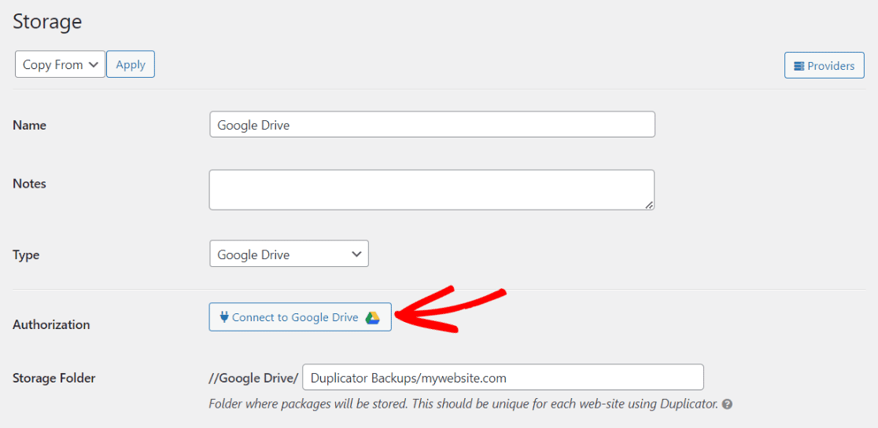
Task: Open the Providers list button
Action: click(825, 66)
